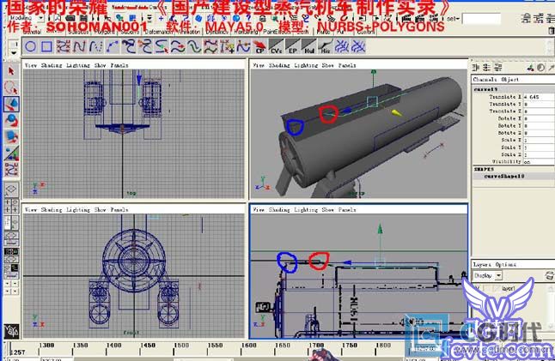The width and height of the screenshot is (555, 361).
Task: Open the Layers menu in Layer Editor
Action: [482, 265]
